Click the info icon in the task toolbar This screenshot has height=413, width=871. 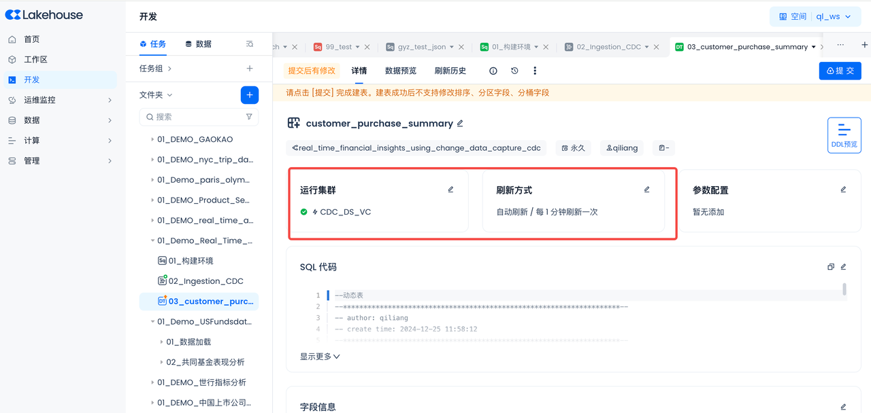[x=493, y=71]
